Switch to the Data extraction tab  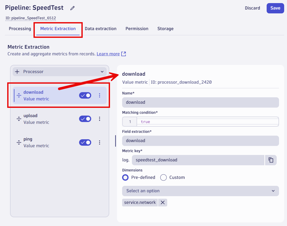pyautogui.click(x=100, y=29)
